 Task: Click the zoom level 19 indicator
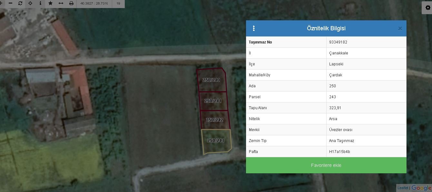coord(118,3)
